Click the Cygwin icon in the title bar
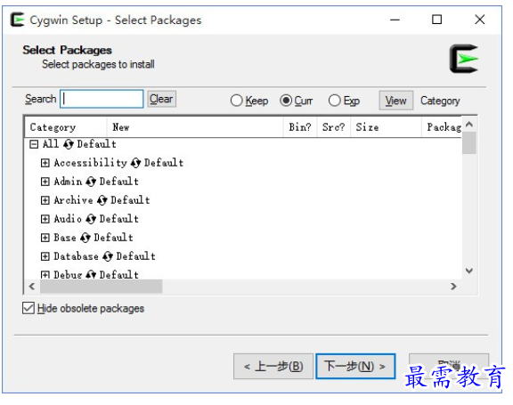Viewport: 513px width, 405px height. click(x=17, y=20)
